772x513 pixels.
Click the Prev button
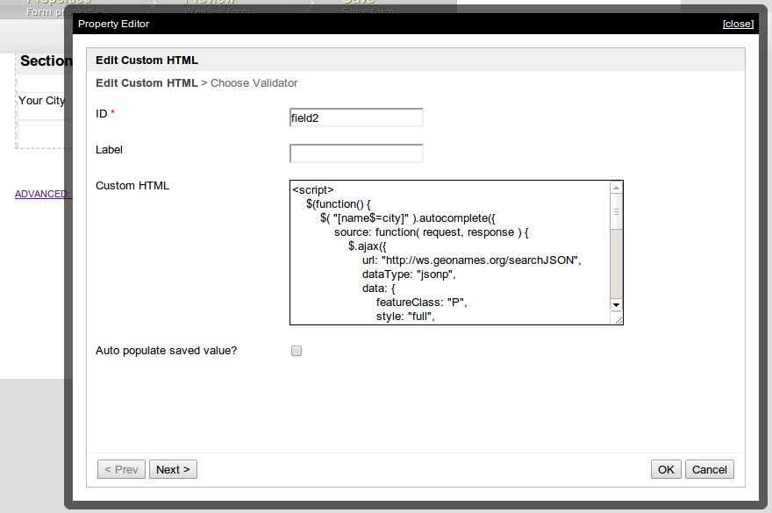[121, 469]
